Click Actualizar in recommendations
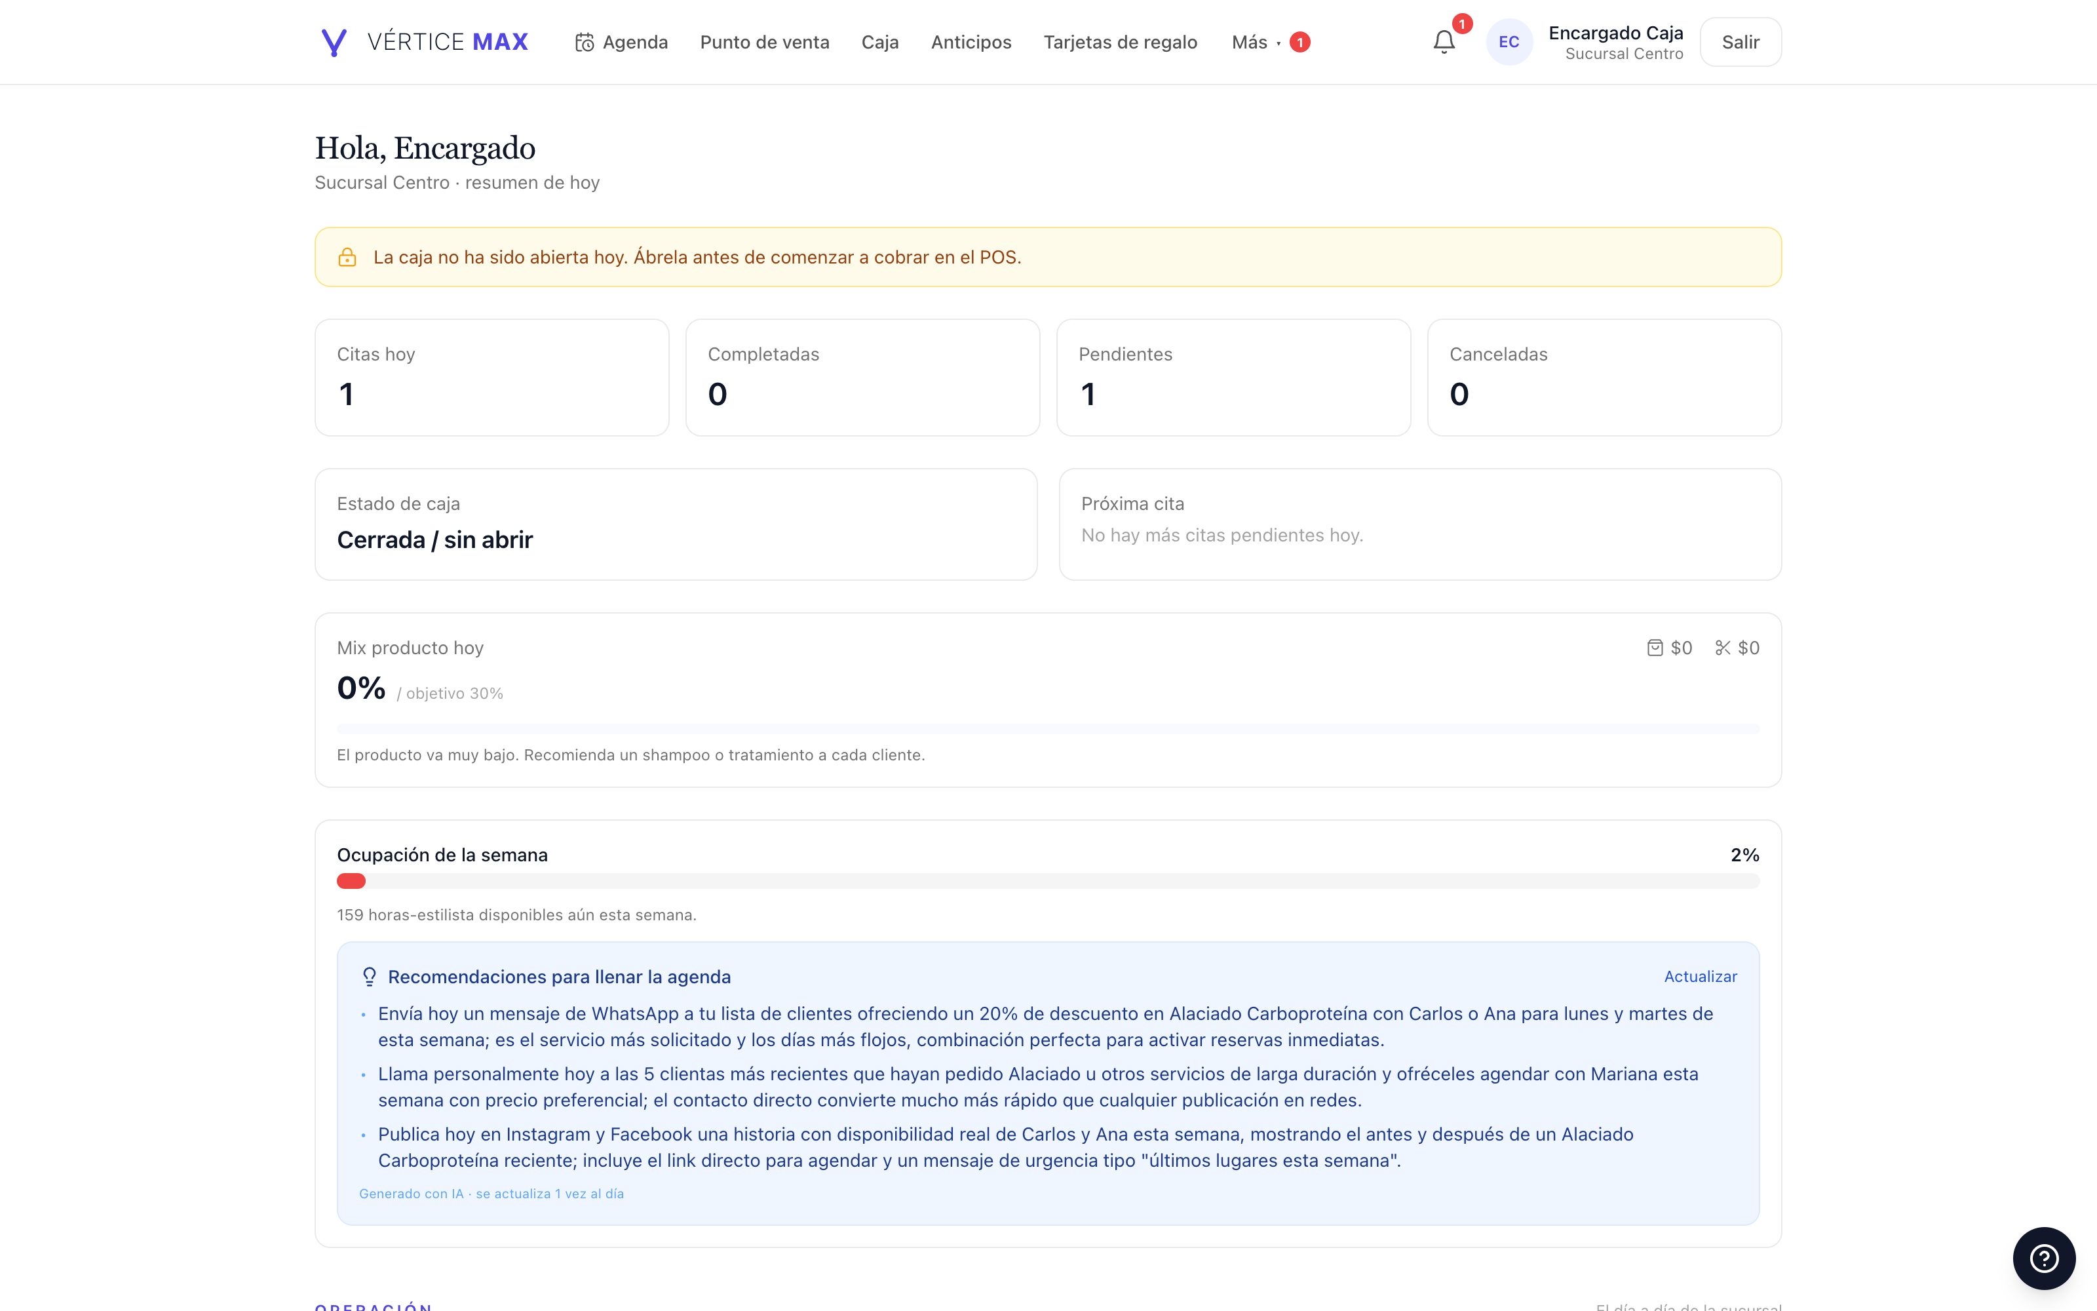Screen dimensions: 2097x1311 (1700, 977)
